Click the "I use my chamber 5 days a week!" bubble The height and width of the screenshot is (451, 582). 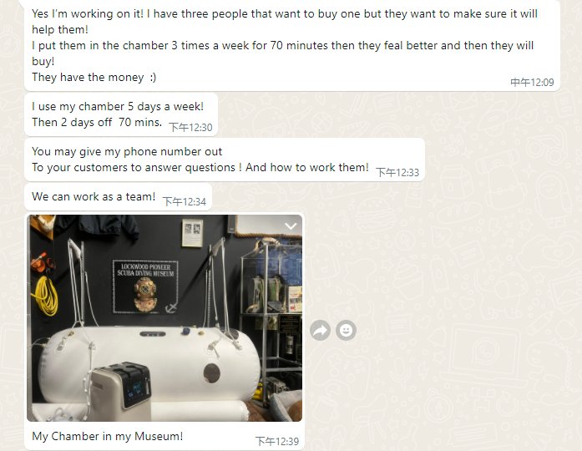[121, 114]
